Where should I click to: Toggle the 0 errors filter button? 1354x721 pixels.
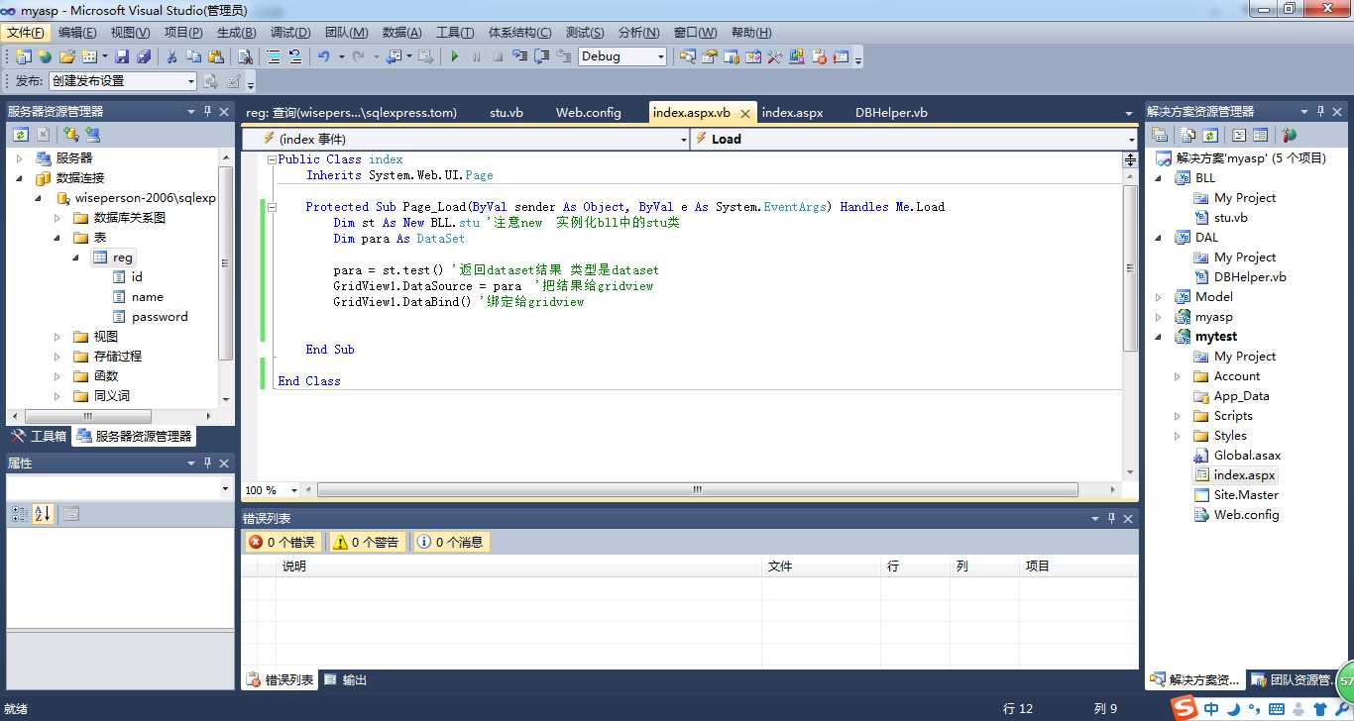[282, 542]
